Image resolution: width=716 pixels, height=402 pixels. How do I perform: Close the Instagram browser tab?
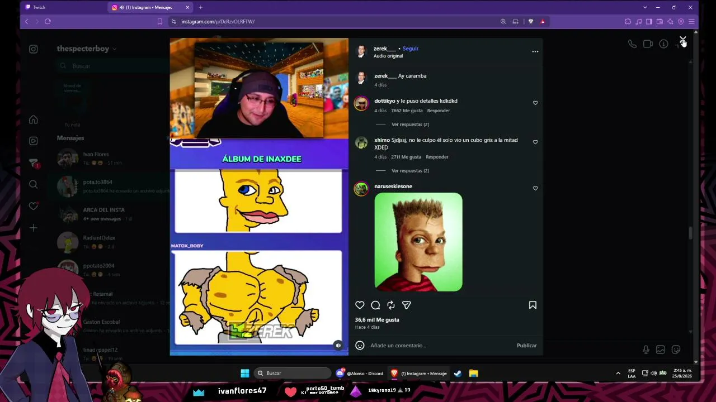click(187, 7)
